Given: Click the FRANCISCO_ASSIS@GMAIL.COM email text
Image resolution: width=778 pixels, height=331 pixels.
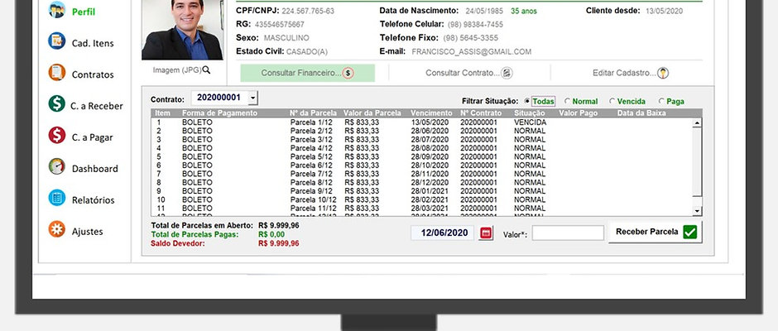Looking at the screenshot, I should (x=472, y=51).
